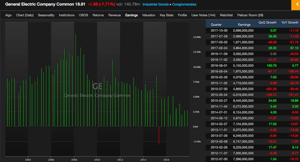This screenshot has width=300, height=162.
Task: Select the Earnings tab
Action: tap(132, 15)
